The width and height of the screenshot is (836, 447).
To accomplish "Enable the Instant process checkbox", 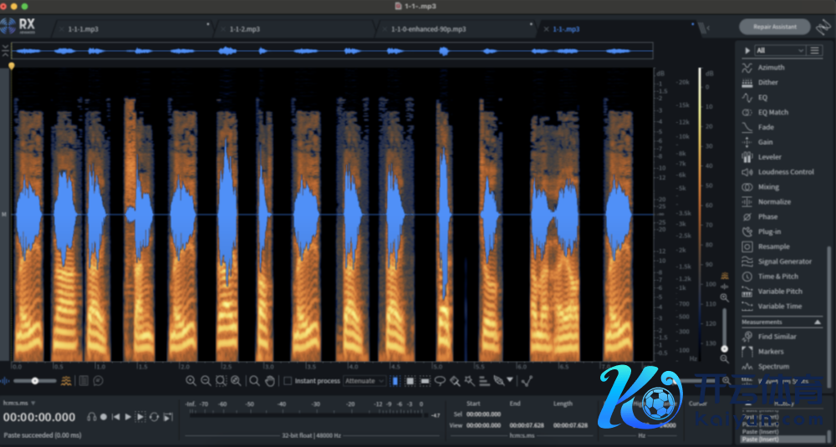I will [x=288, y=381].
